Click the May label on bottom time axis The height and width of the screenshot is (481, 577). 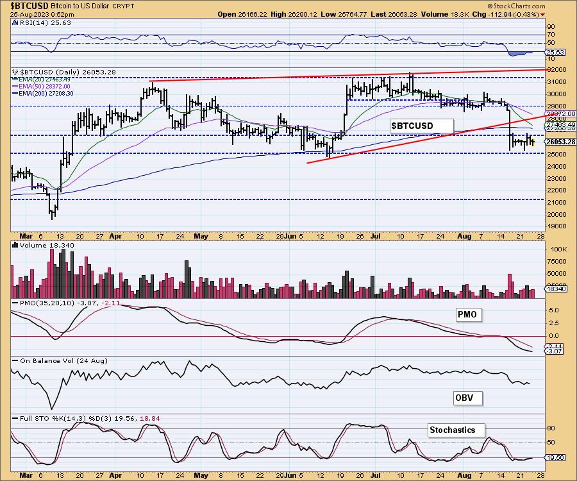click(x=201, y=475)
